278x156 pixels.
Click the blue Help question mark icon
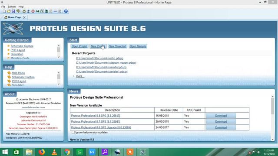(x=66, y=11)
